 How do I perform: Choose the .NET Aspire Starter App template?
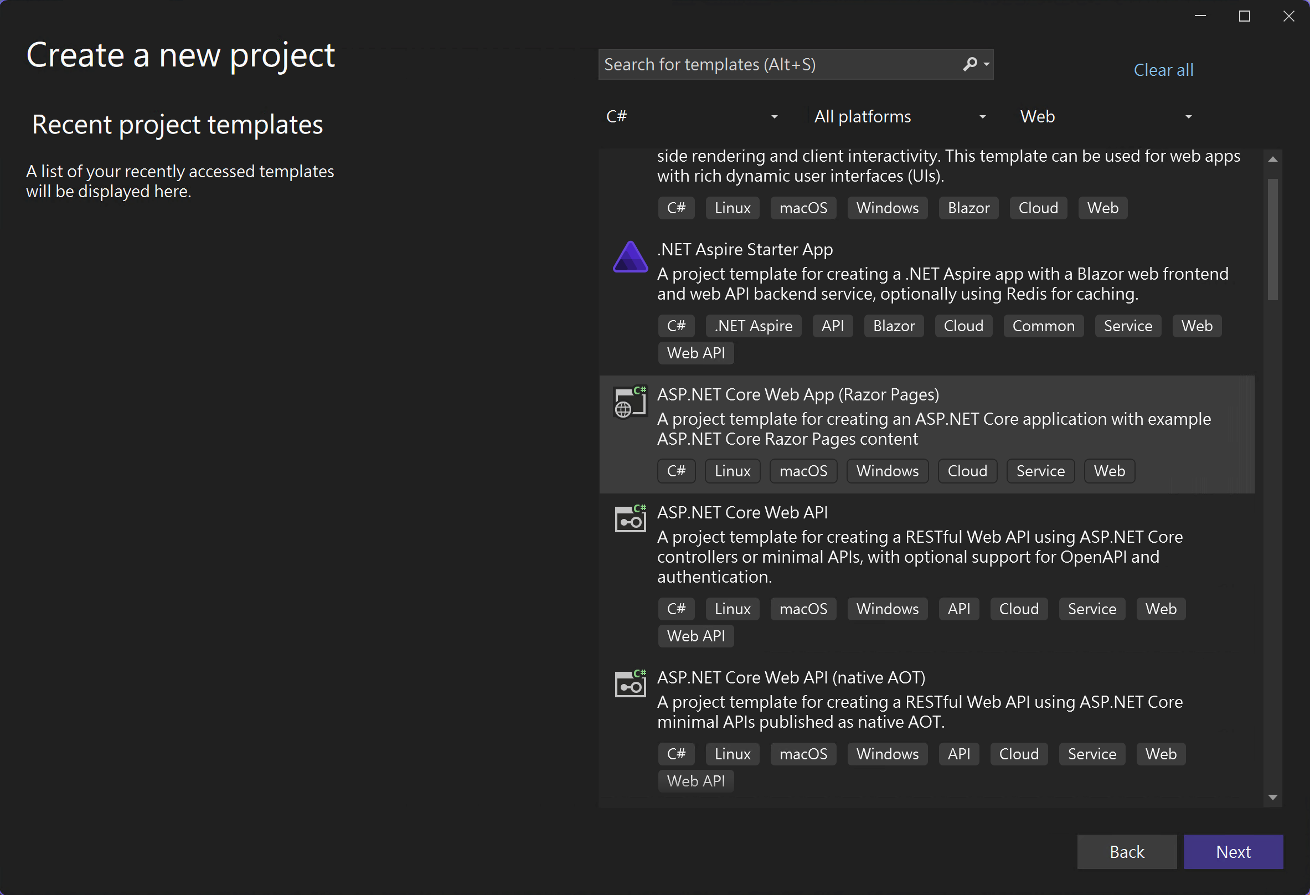(x=745, y=250)
